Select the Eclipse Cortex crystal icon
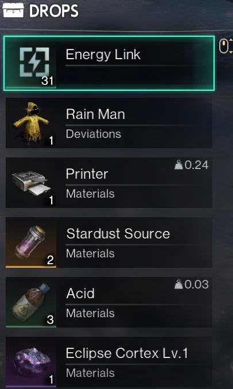The height and width of the screenshot is (389, 233). pyautogui.click(x=32, y=362)
